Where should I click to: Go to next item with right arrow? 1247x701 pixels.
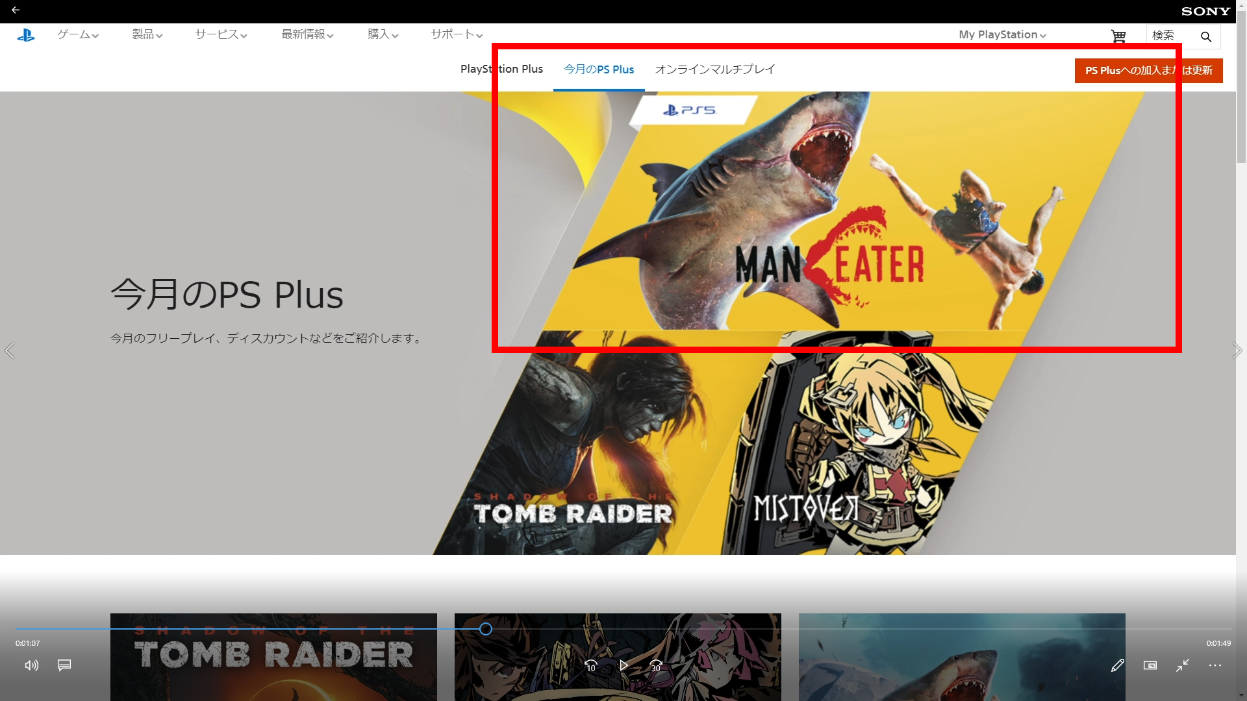tap(1237, 350)
